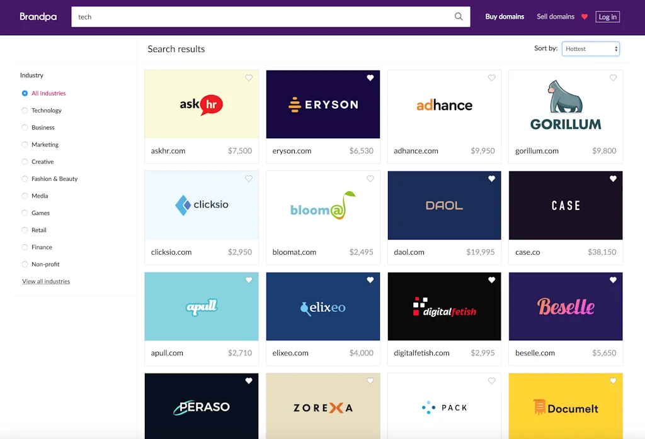The image size is (645, 439).
Task: Open the Sort by Hottest dropdown
Action: tap(591, 48)
